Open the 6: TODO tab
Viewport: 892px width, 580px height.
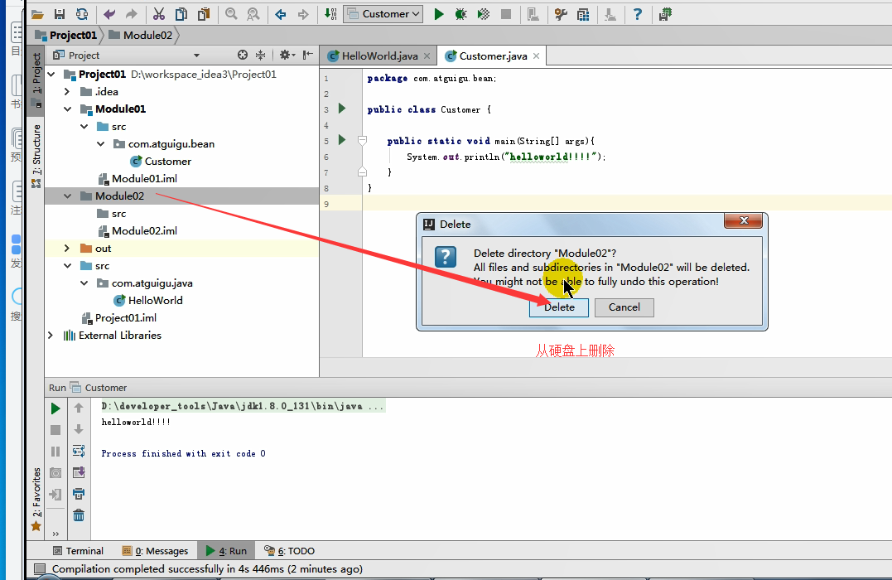tap(290, 551)
